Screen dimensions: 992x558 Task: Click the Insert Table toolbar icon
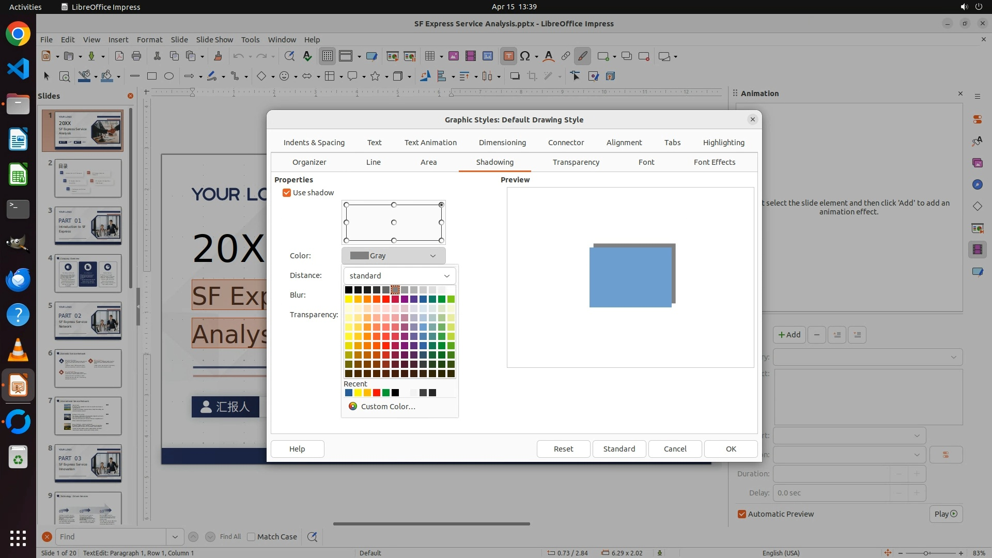429,56
